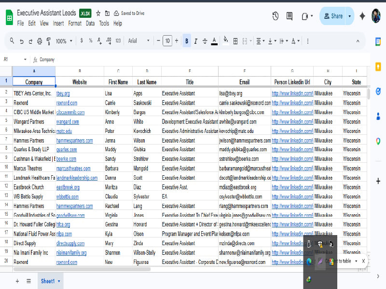
Task: Open the Sheets home icon
Action: tap(9, 17)
